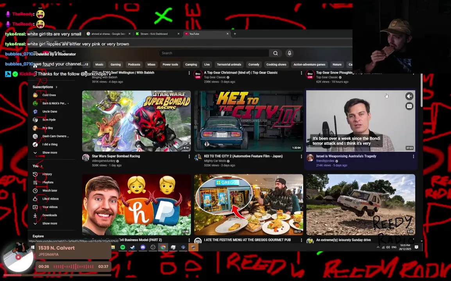Click the videogamedunkey channel avatar

86,157
